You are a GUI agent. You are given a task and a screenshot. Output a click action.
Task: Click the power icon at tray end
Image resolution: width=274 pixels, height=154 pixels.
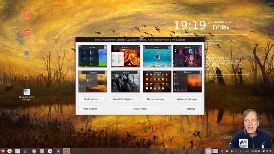click(271, 151)
